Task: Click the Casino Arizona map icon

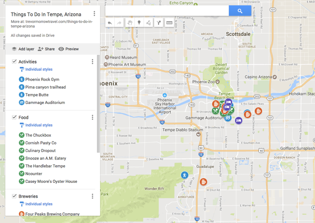Action: pos(274,77)
